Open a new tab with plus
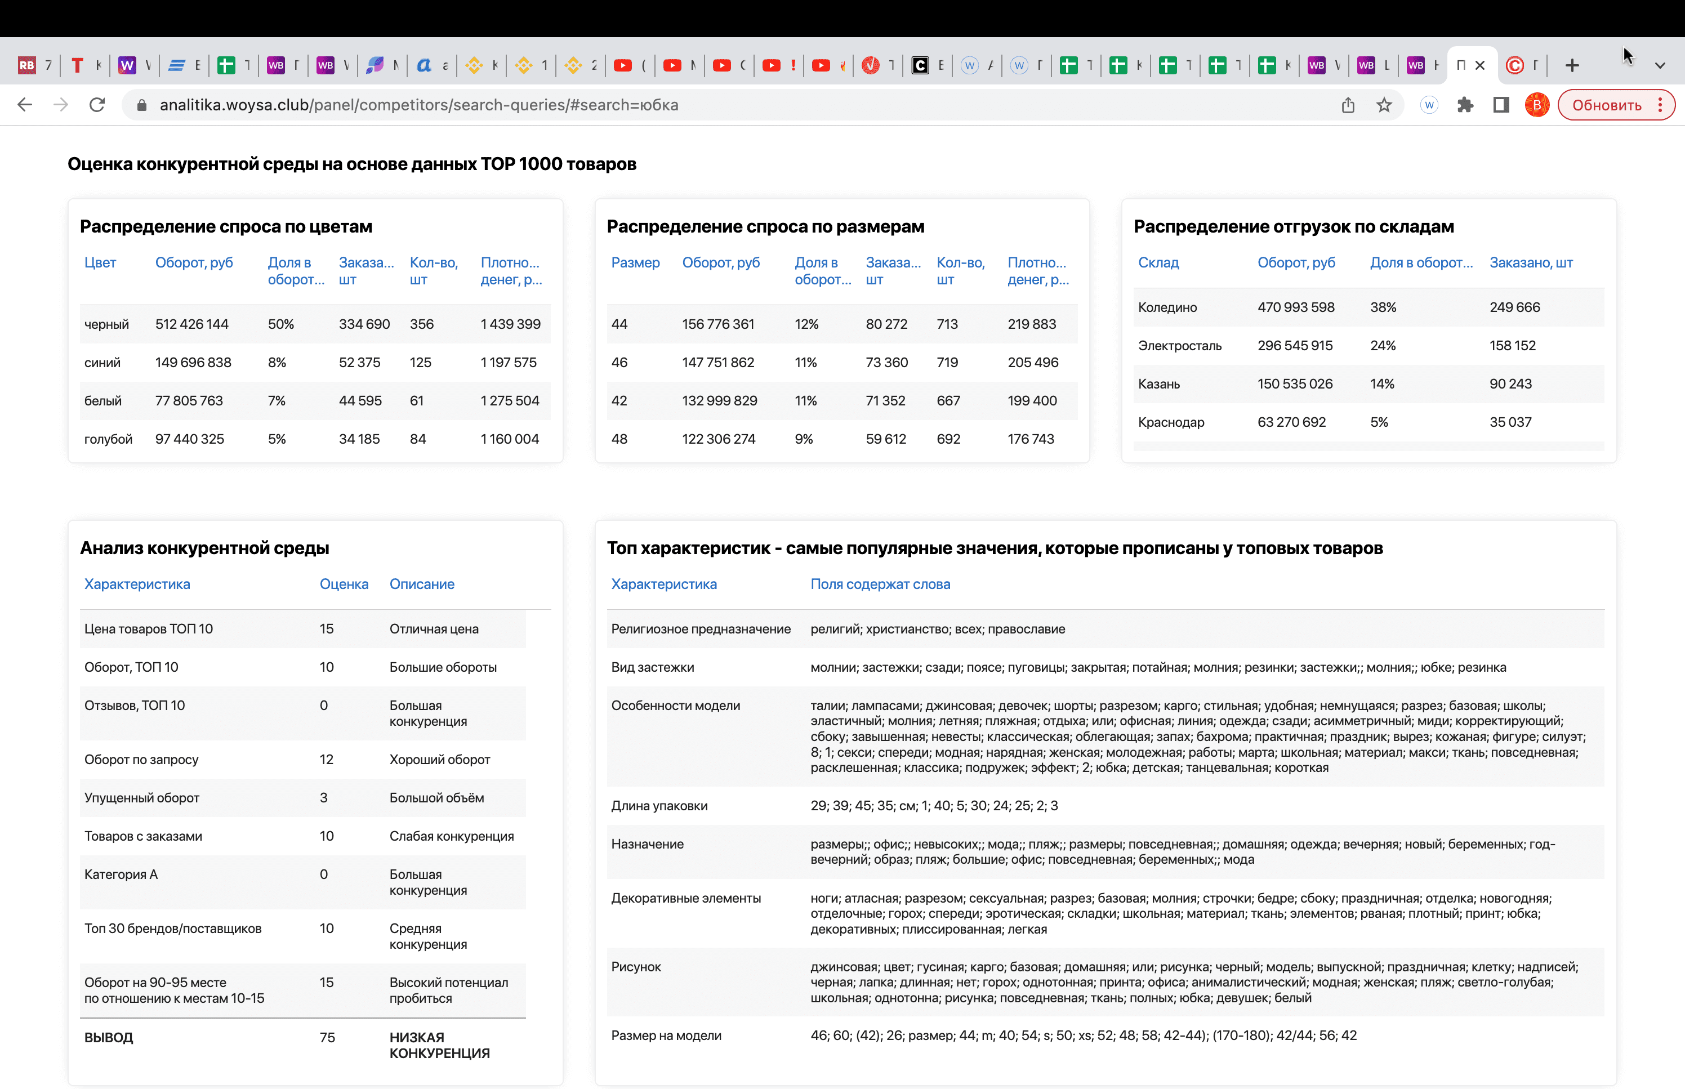 (1572, 65)
